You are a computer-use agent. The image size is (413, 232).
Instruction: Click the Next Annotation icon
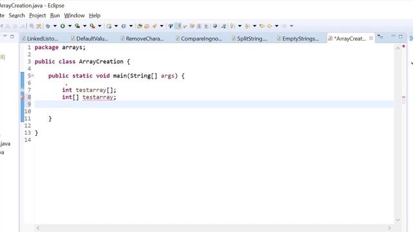pos(232,26)
